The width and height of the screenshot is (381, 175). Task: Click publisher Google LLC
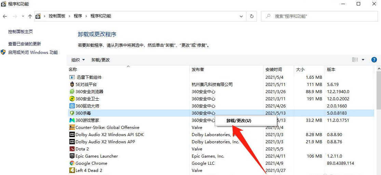[x=203, y=163]
